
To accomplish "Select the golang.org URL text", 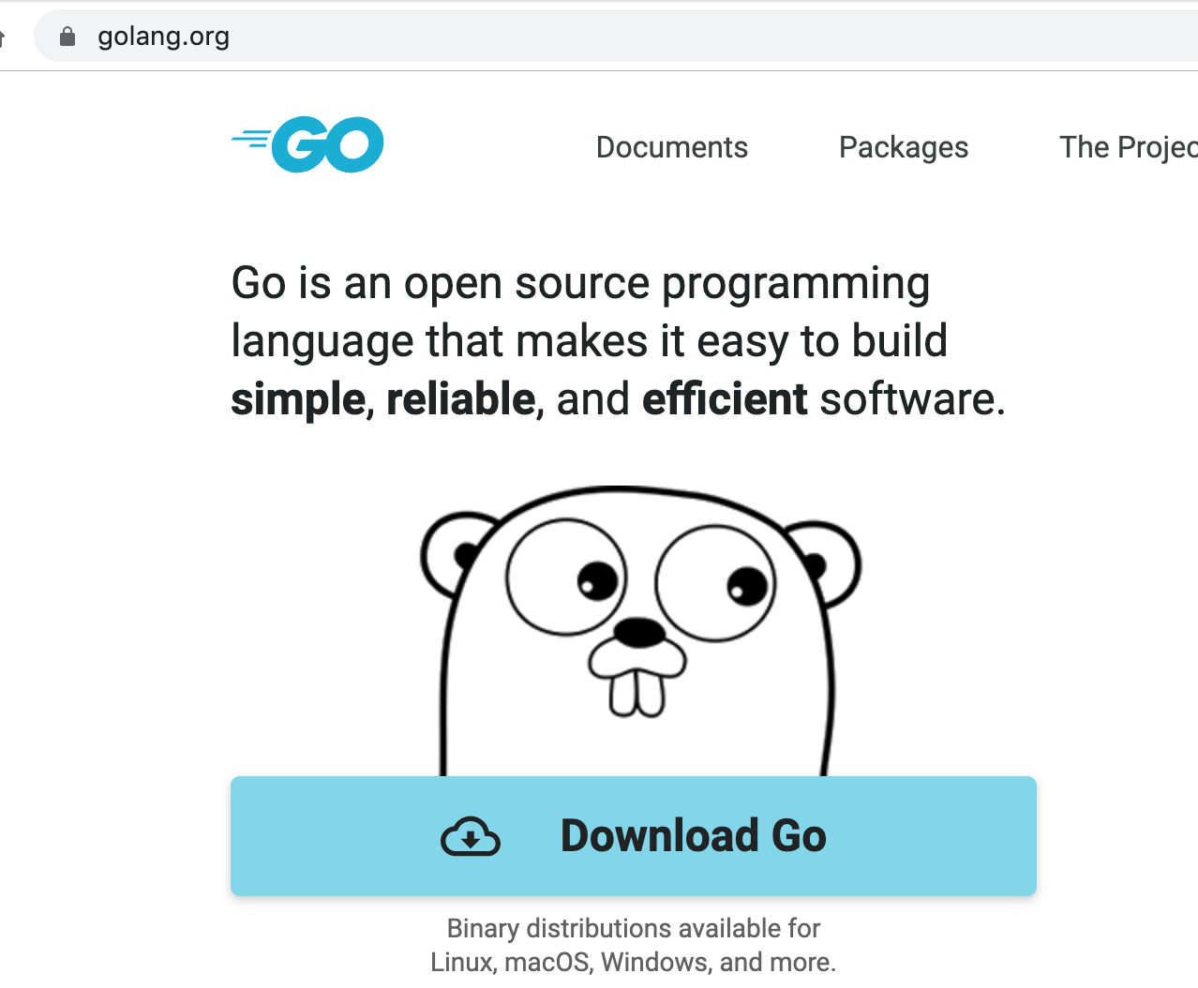I will pyautogui.click(x=163, y=36).
